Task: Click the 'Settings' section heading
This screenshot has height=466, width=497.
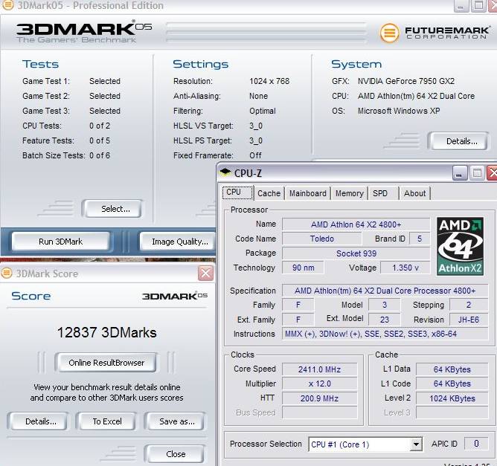Action: [201, 64]
